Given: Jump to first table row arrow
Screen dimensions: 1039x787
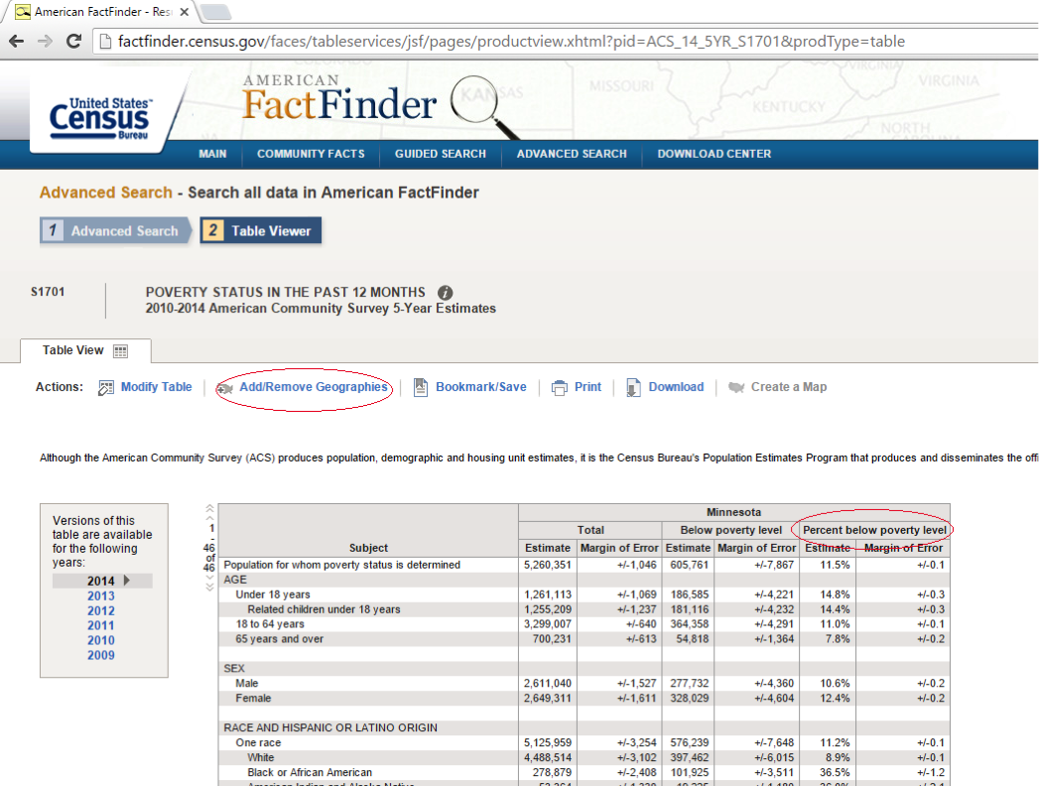Looking at the screenshot, I should [x=209, y=509].
